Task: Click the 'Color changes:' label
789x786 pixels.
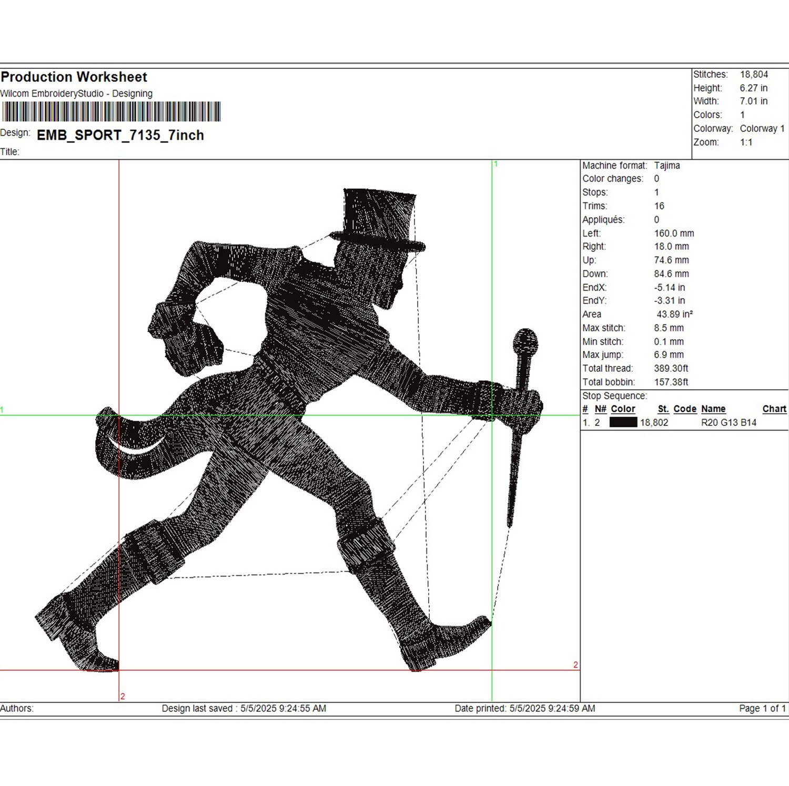Action: pyautogui.click(x=613, y=179)
